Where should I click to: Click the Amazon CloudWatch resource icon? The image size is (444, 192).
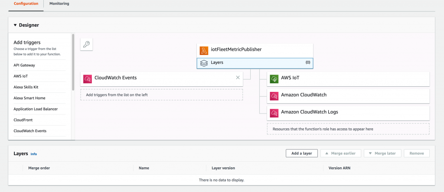(x=274, y=96)
